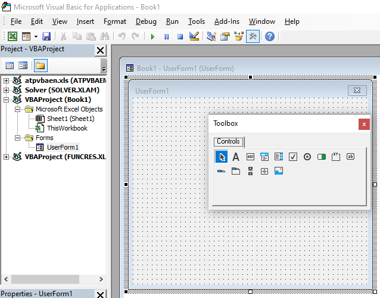Image resolution: width=380 pixels, height=298 pixels.
Task: Collapse VBAProject (Book1) node
Action: pyautogui.click(x=6, y=100)
